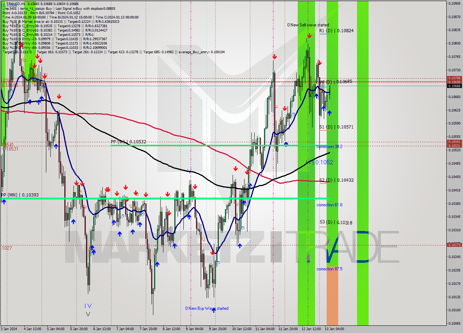The width and height of the screenshot is (463, 333).
Task: Click the S3 (D) | 0.10318 support label
Action: tap(336, 222)
